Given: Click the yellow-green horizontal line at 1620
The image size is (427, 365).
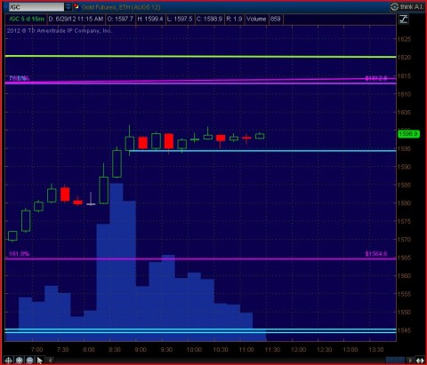Looking at the screenshot, I should (x=200, y=56).
